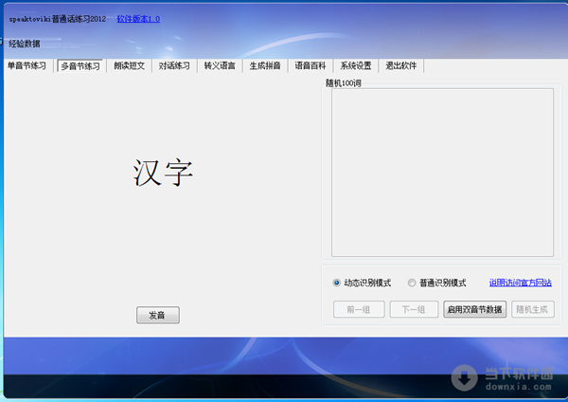The height and width of the screenshot is (402, 568).
Task: Click the 启用双音节数据 button
Action: point(474,309)
